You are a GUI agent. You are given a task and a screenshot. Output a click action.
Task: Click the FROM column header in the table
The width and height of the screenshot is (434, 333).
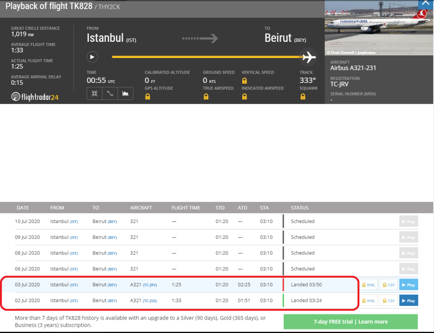click(57, 208)
